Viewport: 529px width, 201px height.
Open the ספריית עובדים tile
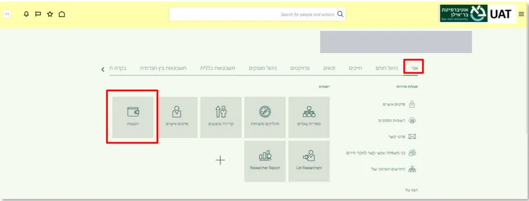[x=309, y=117]
